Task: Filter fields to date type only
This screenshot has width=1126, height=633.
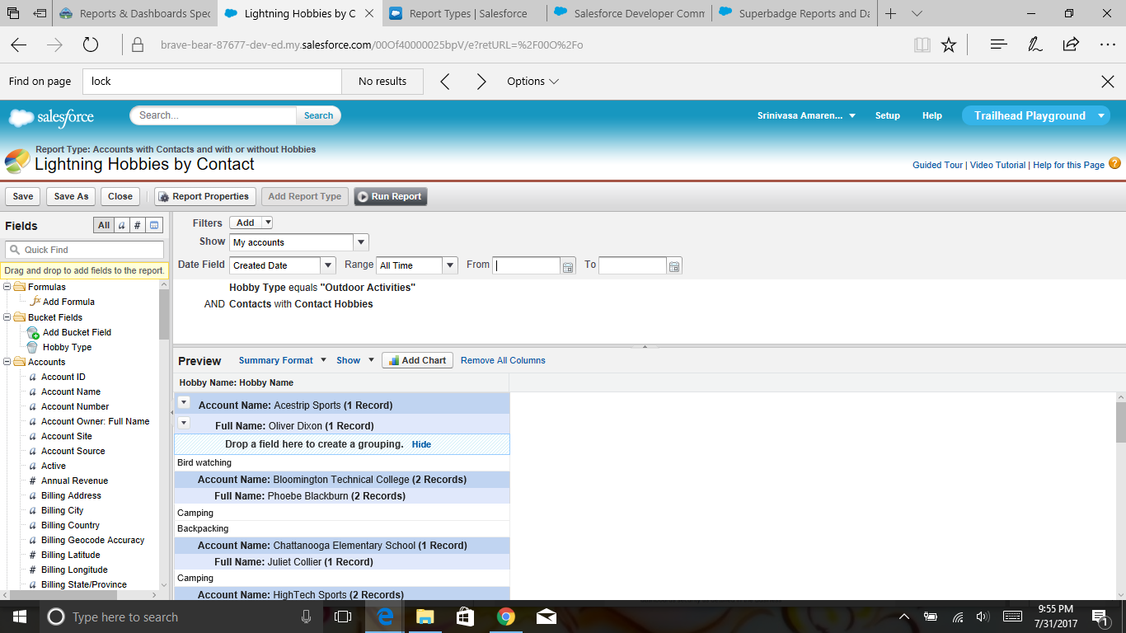Action: [154, 226]
